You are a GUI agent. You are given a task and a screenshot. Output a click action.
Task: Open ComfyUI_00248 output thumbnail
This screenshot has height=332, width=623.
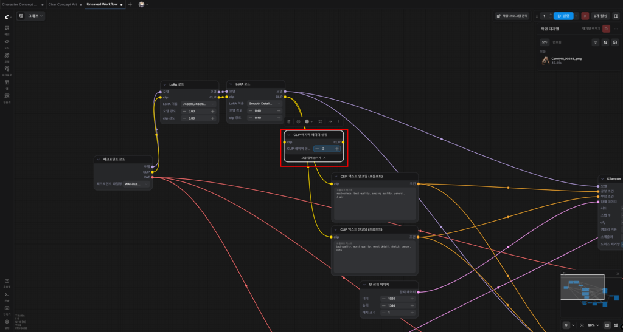point(546,61)
